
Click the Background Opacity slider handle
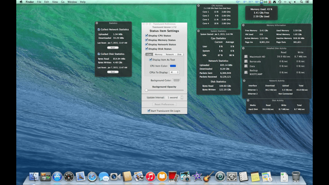point(146,90)
